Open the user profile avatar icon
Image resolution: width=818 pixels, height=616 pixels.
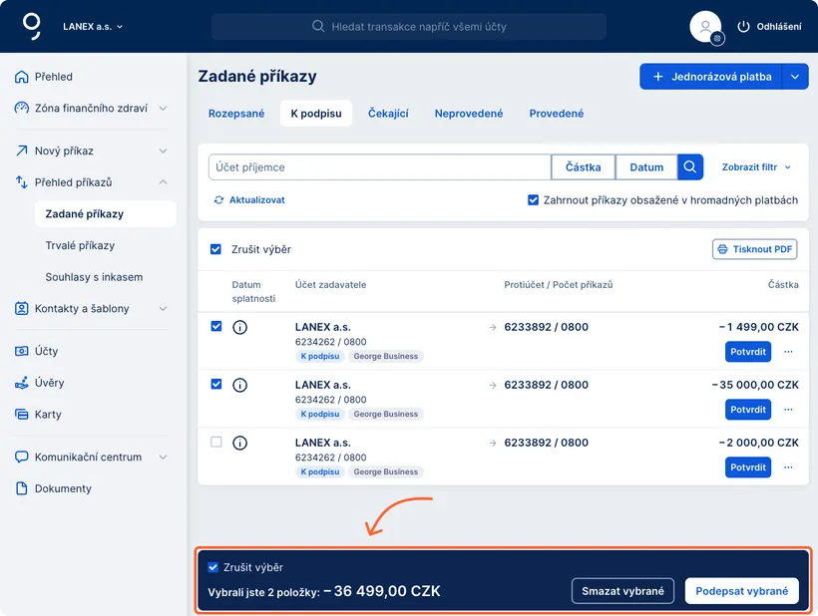tap(705, 27)
